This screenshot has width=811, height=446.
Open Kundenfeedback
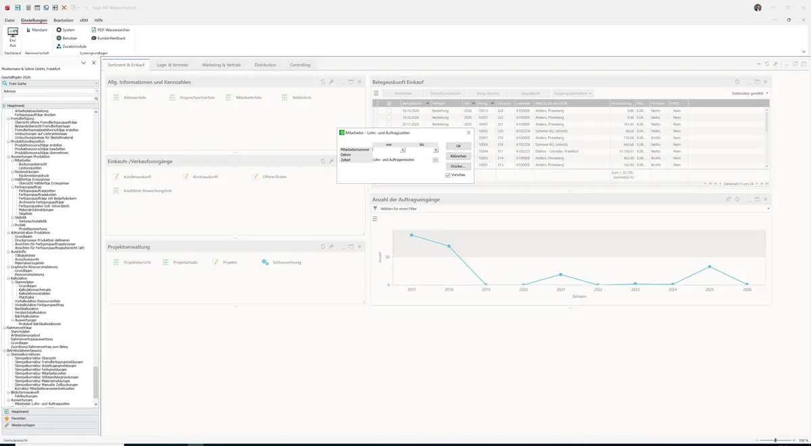pyautogui.click(x=108, y=38)
